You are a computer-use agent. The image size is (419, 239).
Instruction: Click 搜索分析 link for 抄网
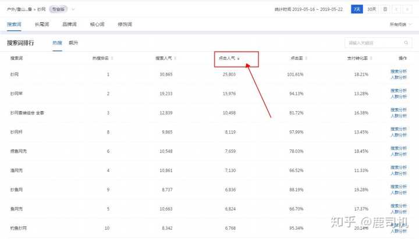[x=399, y=72]
